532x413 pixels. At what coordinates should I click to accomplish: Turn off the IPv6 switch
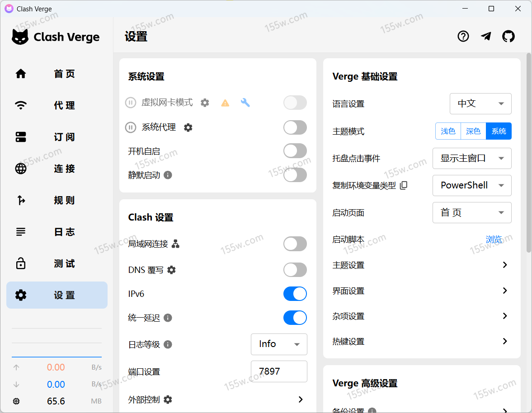click(x=295, y=294)
